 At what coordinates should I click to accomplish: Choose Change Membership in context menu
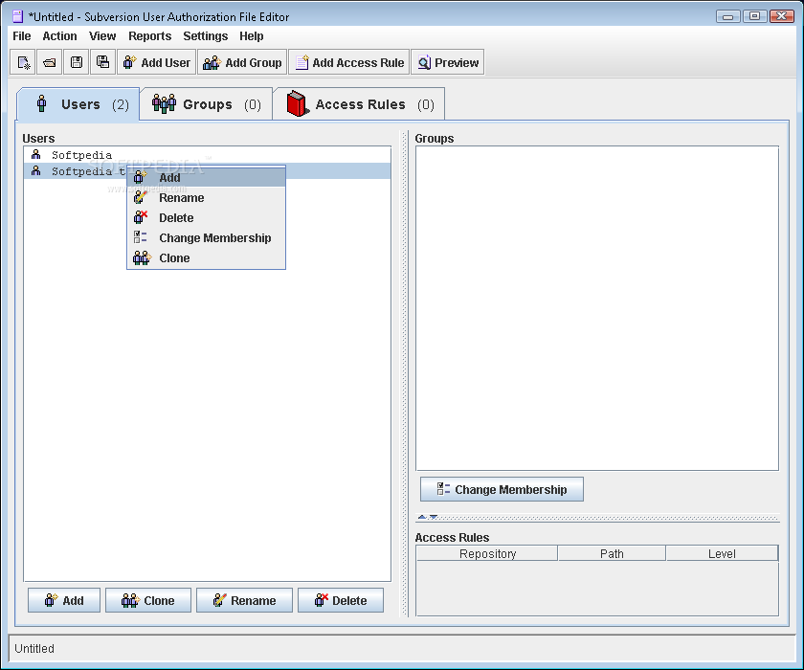pyautogui.click(x=206, y=238)
